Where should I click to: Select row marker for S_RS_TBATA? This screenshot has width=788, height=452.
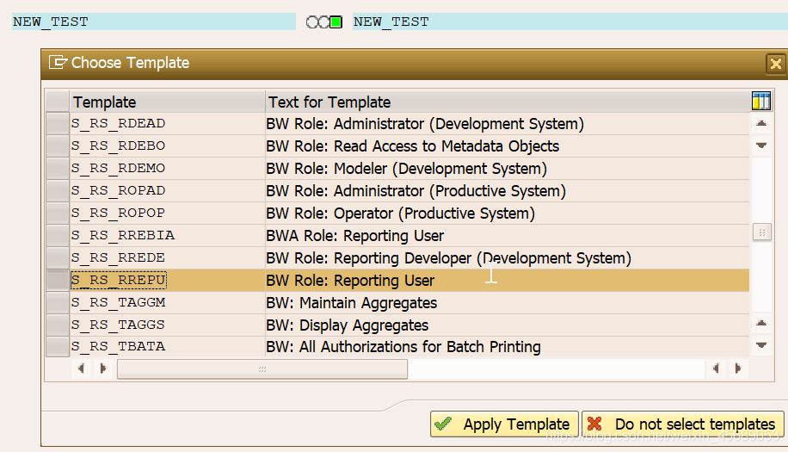[x=58, y=346]
